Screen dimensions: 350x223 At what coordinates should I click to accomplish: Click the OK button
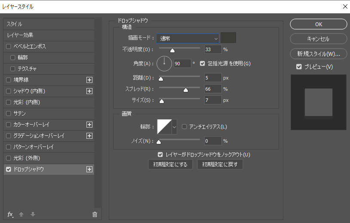319,24
